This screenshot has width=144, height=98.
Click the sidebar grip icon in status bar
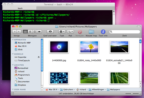pos(13,94)
